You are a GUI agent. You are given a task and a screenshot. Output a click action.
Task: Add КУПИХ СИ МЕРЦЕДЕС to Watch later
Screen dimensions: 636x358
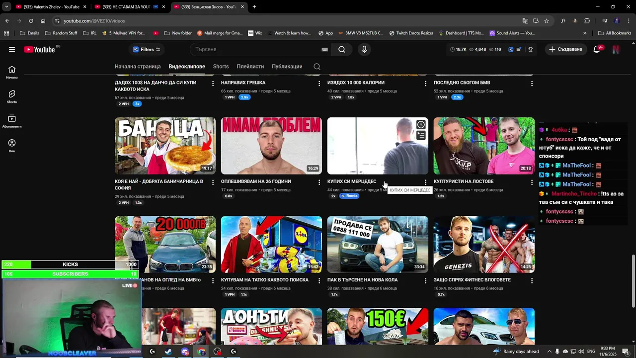point(421,125)
